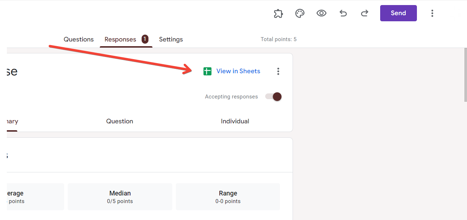Preview the form with eye icon

pos(321,13)
